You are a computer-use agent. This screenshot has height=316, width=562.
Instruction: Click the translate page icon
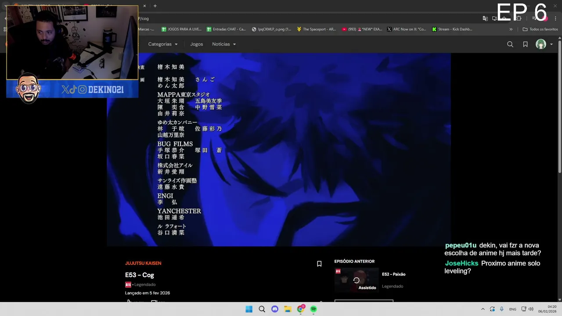tap(485, 18)
